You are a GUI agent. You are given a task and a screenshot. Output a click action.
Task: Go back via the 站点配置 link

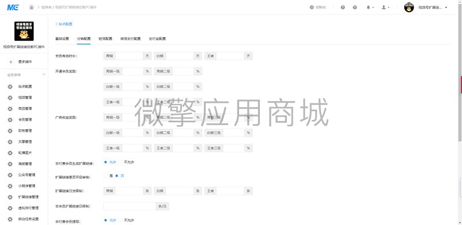pos(64,24)
